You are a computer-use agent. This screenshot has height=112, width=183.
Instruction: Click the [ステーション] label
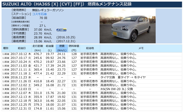click(x=21, y=14)
